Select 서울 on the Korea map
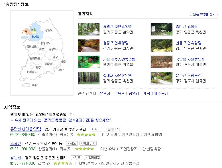 click(x=33, y=30)
